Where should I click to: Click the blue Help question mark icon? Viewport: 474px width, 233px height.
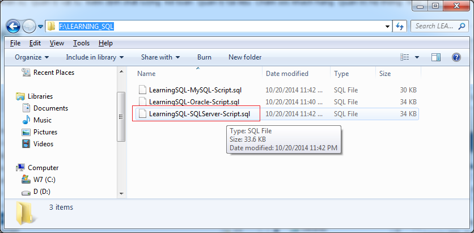click(x=456, y=57)
